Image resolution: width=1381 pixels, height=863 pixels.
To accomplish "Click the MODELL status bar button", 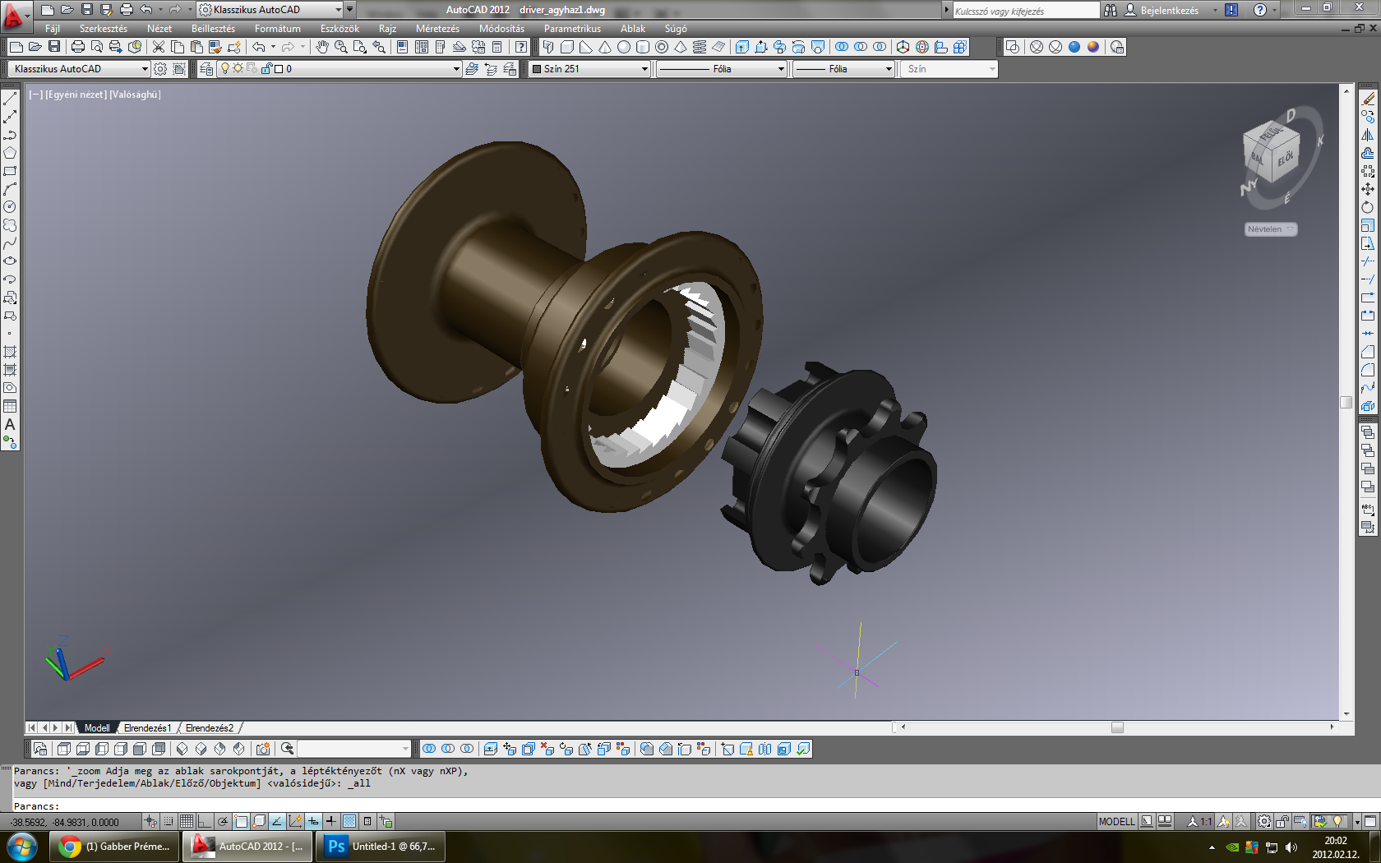I will [1116, 821].
